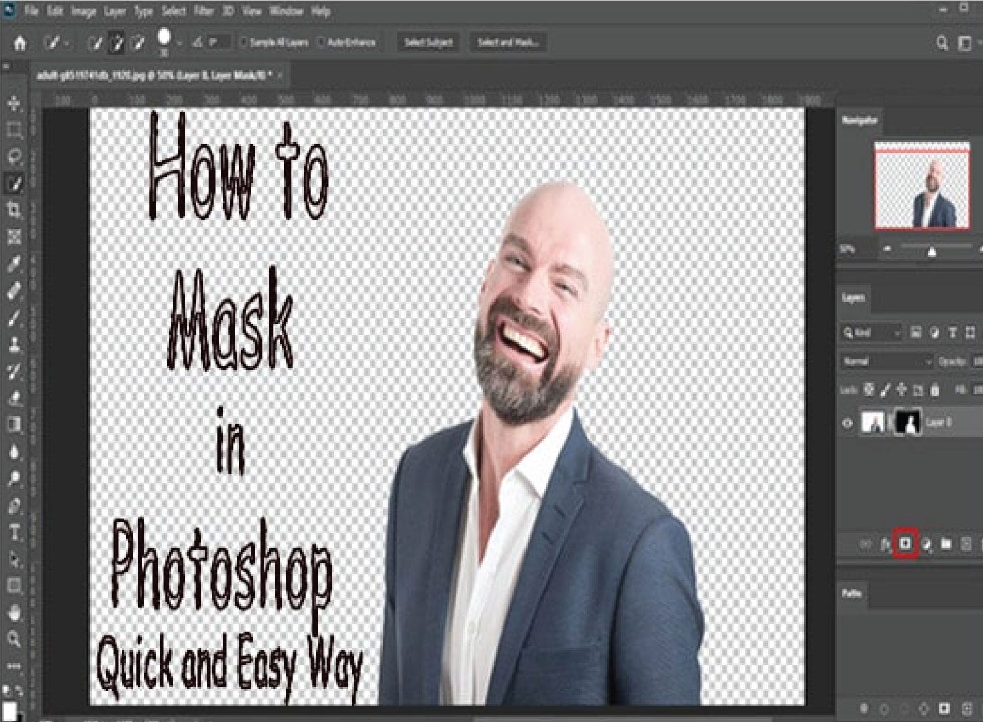Open the Layer menu
983x722 pixels.
click(115, 11)
